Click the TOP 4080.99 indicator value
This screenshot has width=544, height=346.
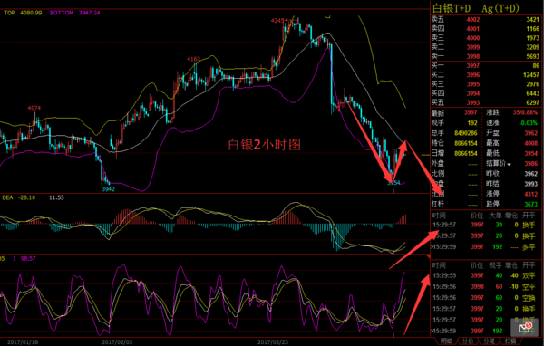pos(23,13)
